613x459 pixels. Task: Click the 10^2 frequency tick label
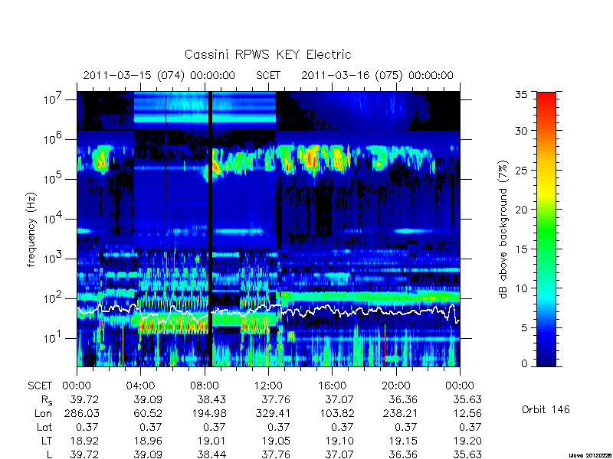click(54, 298)
